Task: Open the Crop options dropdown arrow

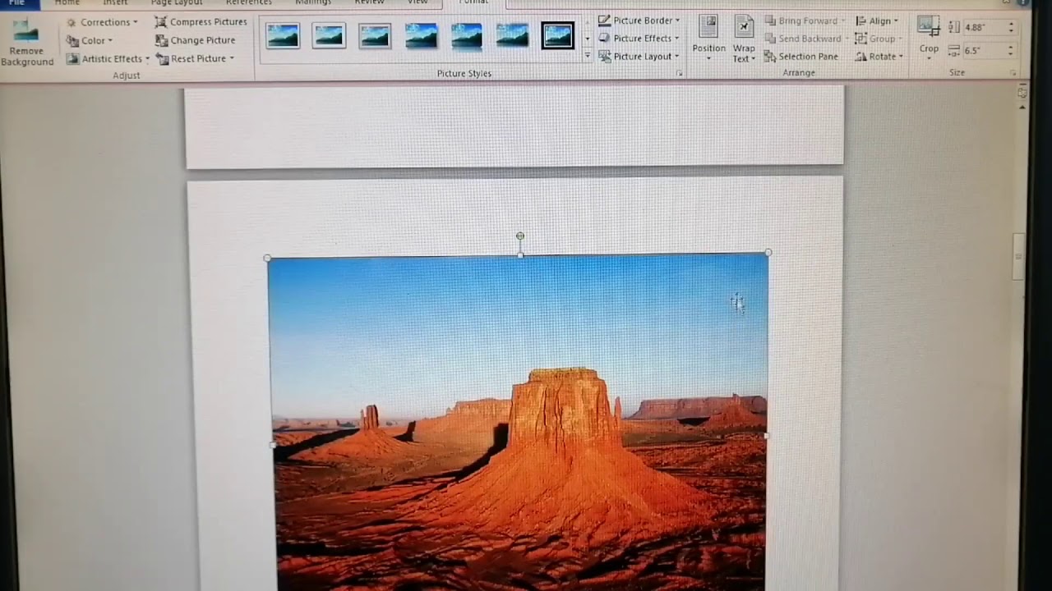Action: [x=929, y=58]
